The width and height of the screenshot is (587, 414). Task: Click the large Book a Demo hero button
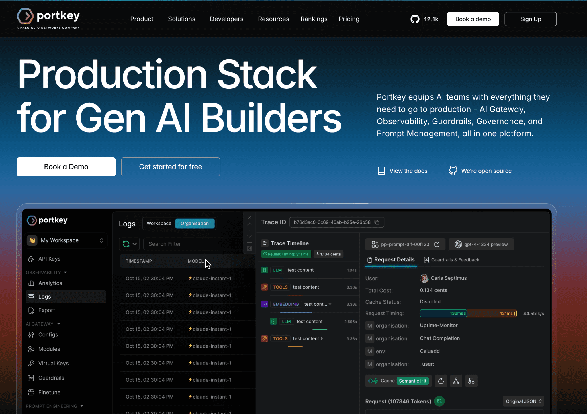(66, 167)
